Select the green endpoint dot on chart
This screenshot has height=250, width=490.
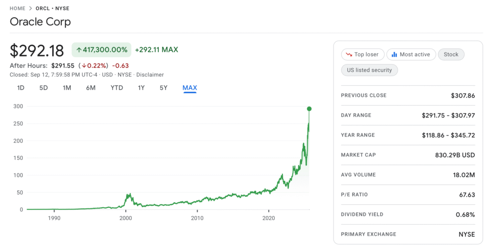coord(309,109)
